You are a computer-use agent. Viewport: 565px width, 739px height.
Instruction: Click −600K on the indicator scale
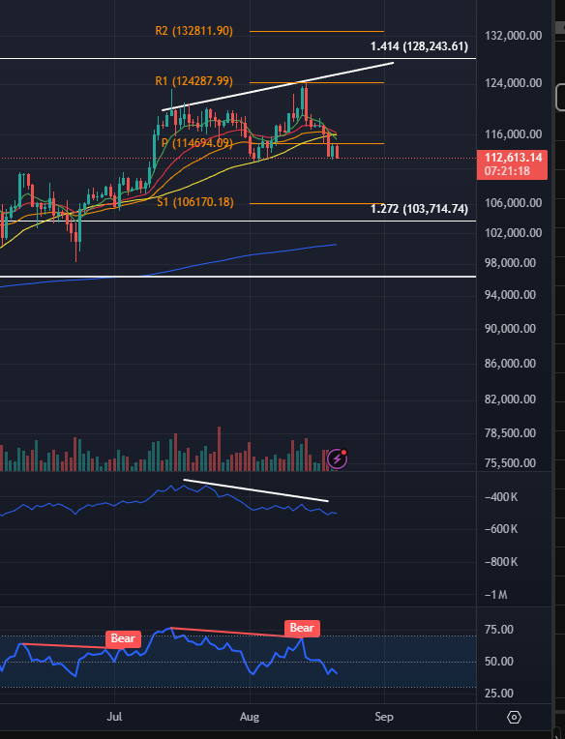coord(501,529)
